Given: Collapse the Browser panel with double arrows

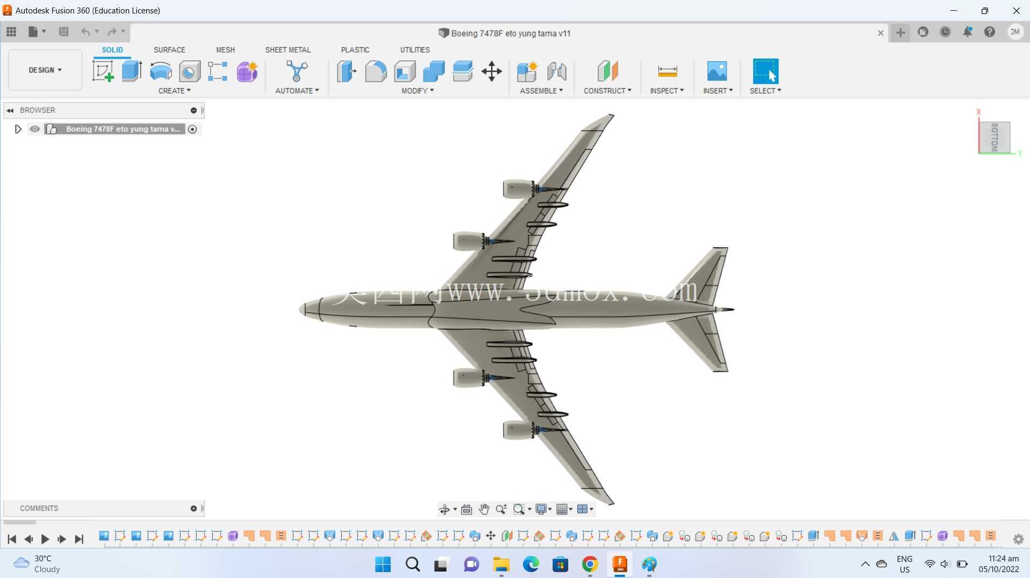Looking at the screenshot, I should pos(10,110).
